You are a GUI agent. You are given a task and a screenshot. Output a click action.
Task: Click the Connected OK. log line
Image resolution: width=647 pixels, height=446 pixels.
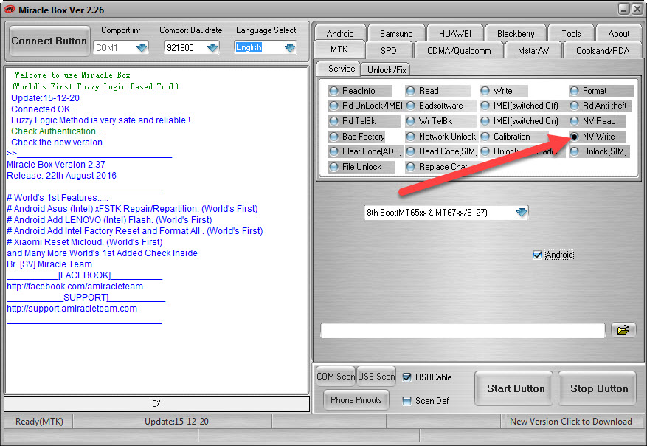coord(41,109)
